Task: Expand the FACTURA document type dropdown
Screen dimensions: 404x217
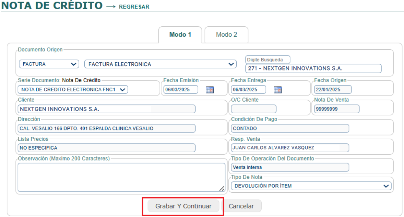Action: tap(49, 64)
